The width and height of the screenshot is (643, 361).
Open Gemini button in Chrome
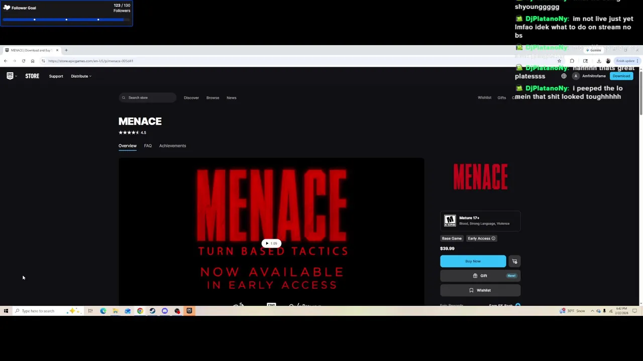click(593, 50)
